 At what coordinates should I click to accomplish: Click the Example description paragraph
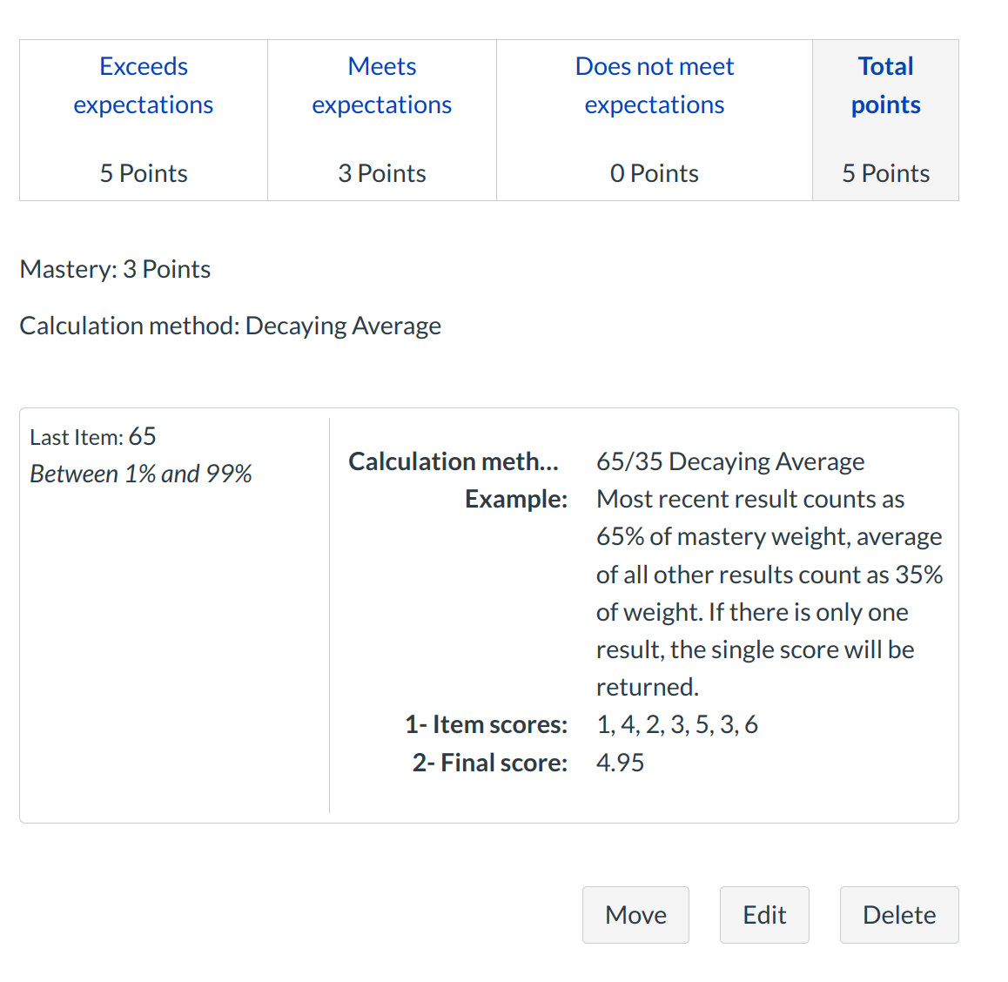point(769,593)
